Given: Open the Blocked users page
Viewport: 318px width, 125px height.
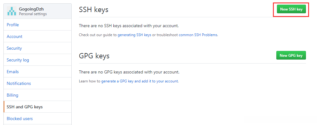Looking at the screenshot, I should (20, 119).
